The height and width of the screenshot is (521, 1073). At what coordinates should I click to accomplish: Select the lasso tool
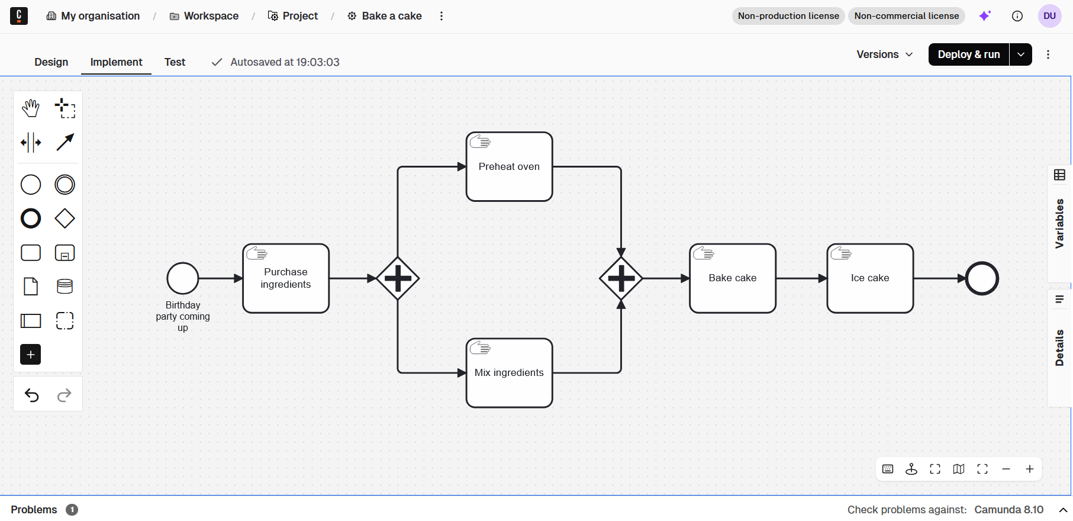coord(65,108)
